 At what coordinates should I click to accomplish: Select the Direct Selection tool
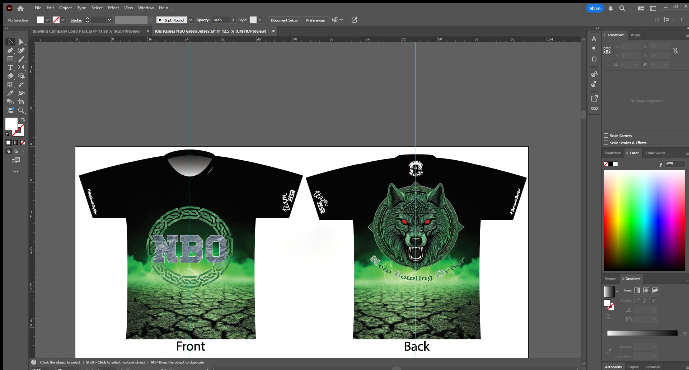[x=21, y=42]
